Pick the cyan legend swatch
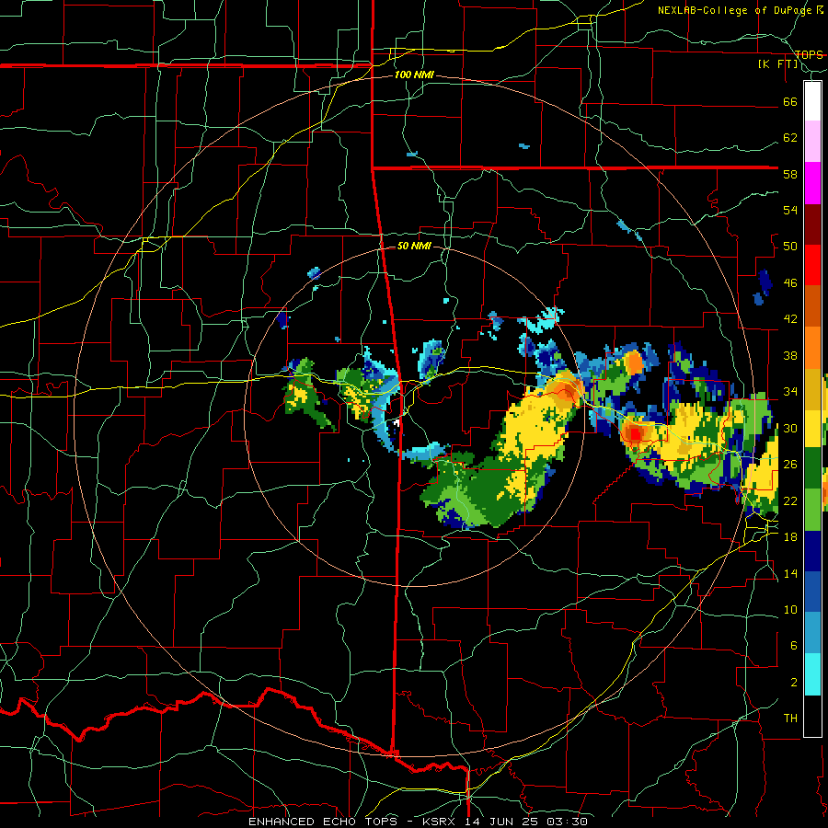This screenshot has width=828, height=828. click(x=812, y=674)
